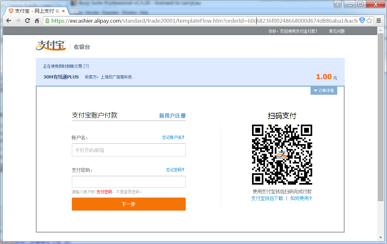The image size is (387, 244).
Task: Minimize the browser window
Action: coord(350,4)
